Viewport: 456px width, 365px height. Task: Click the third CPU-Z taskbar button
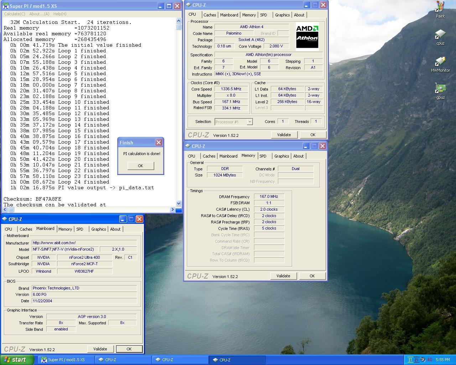click(237, 360)
